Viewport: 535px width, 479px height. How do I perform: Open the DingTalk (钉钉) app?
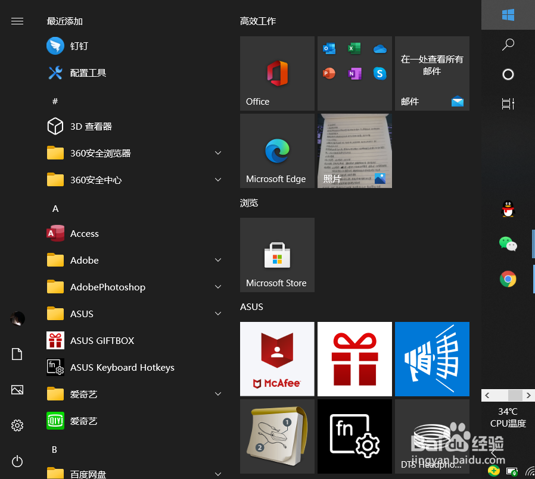135,46
